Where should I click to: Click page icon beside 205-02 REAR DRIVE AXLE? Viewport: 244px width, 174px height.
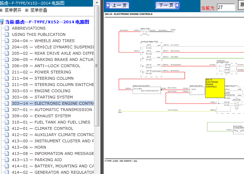(7, 53)
